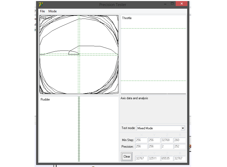This screenshot has height=167, width=227.
Task: Click inside the Throttle graph panel
Action: [153, 52]
